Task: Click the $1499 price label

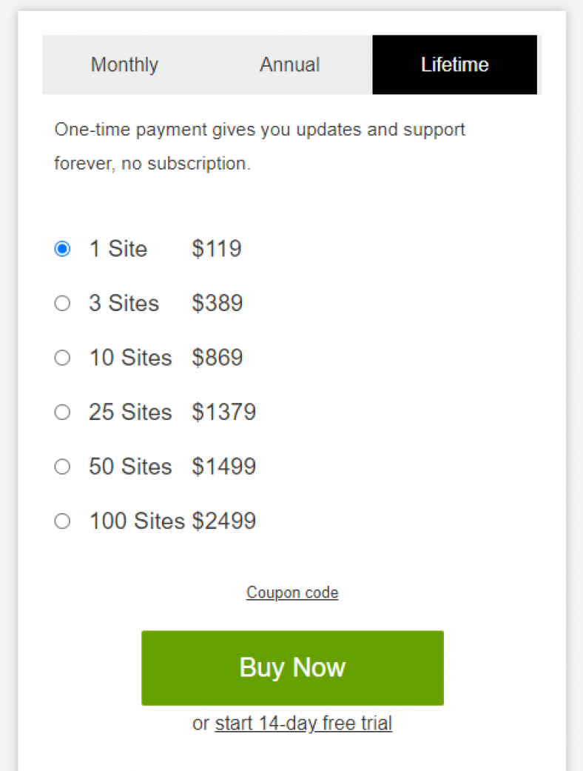Action: pos(224,467)
